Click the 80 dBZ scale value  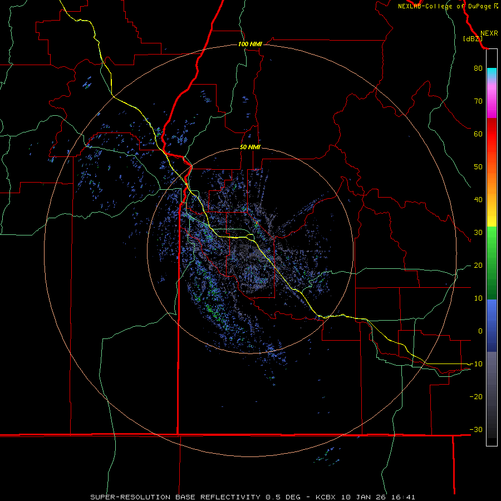point(478,68)
